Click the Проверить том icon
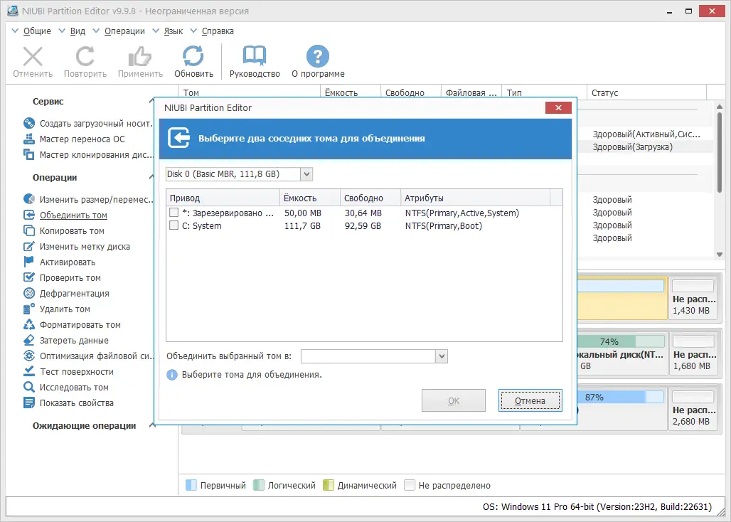The height and width of the screenshot is (522, 731). (x=29, y=277)
